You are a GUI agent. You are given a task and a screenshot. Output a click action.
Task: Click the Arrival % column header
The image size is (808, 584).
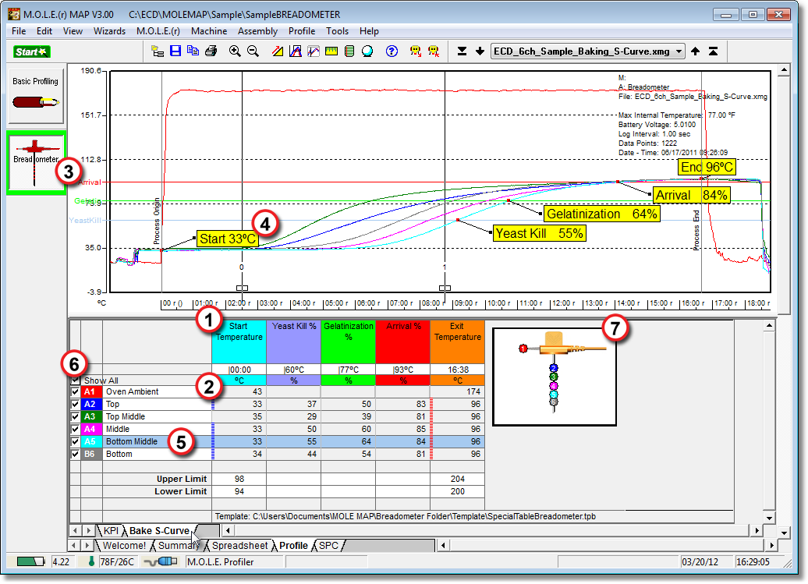[403, 342]
